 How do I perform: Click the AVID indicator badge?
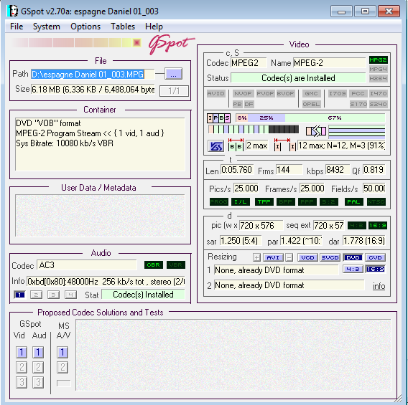(x=216, y=93)
